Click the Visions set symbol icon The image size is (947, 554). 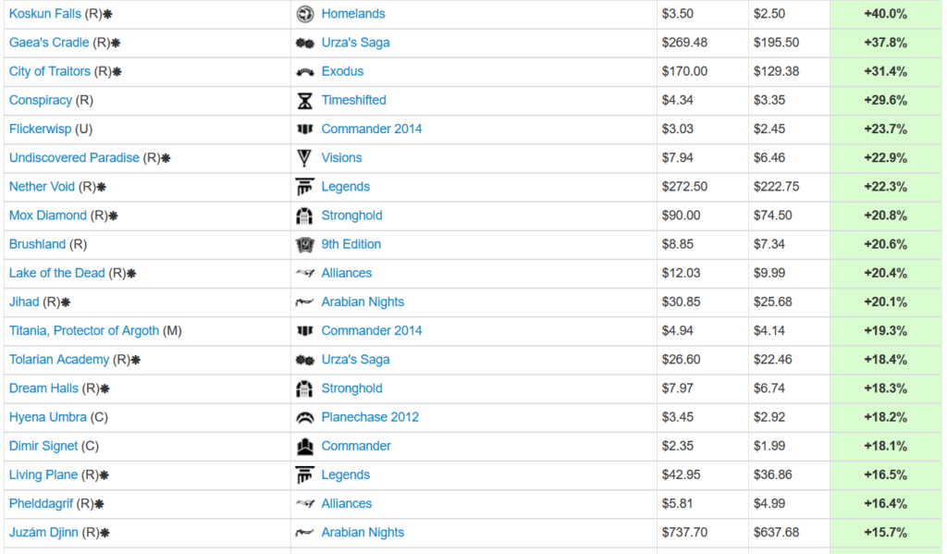305,158
